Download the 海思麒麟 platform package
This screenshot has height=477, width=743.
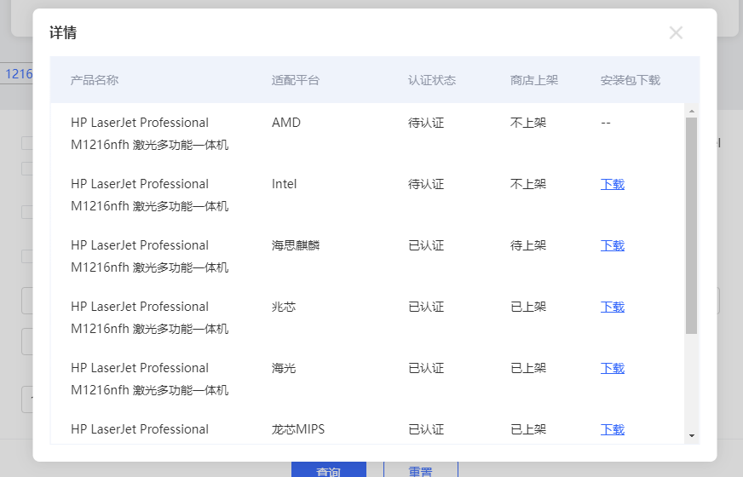click(612, 245)
